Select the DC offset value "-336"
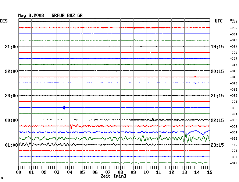Image resolution: width=239 pixels, height=182 pixels. (233, 120)
